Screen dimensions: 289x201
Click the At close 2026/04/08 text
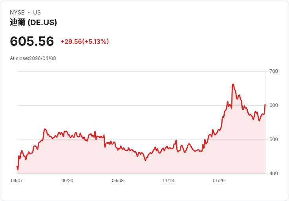pos(33,58)
